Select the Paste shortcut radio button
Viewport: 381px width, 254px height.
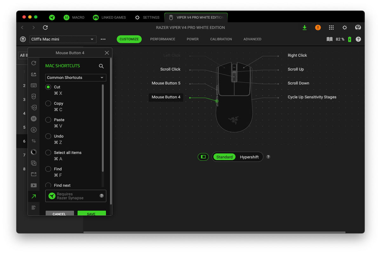click(48, 120)
